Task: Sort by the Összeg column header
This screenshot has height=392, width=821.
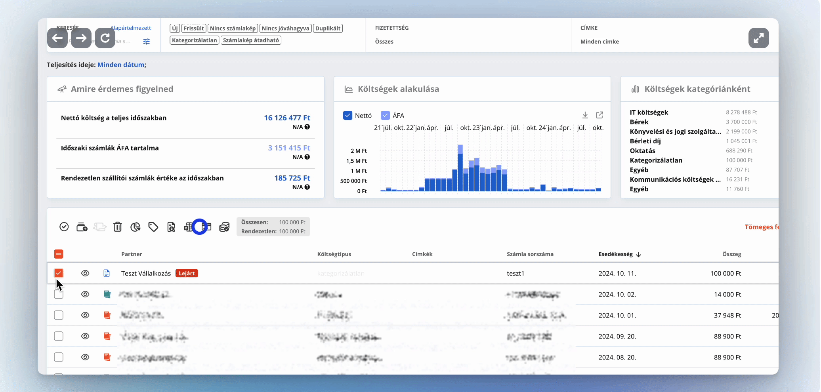Action: 731,254
